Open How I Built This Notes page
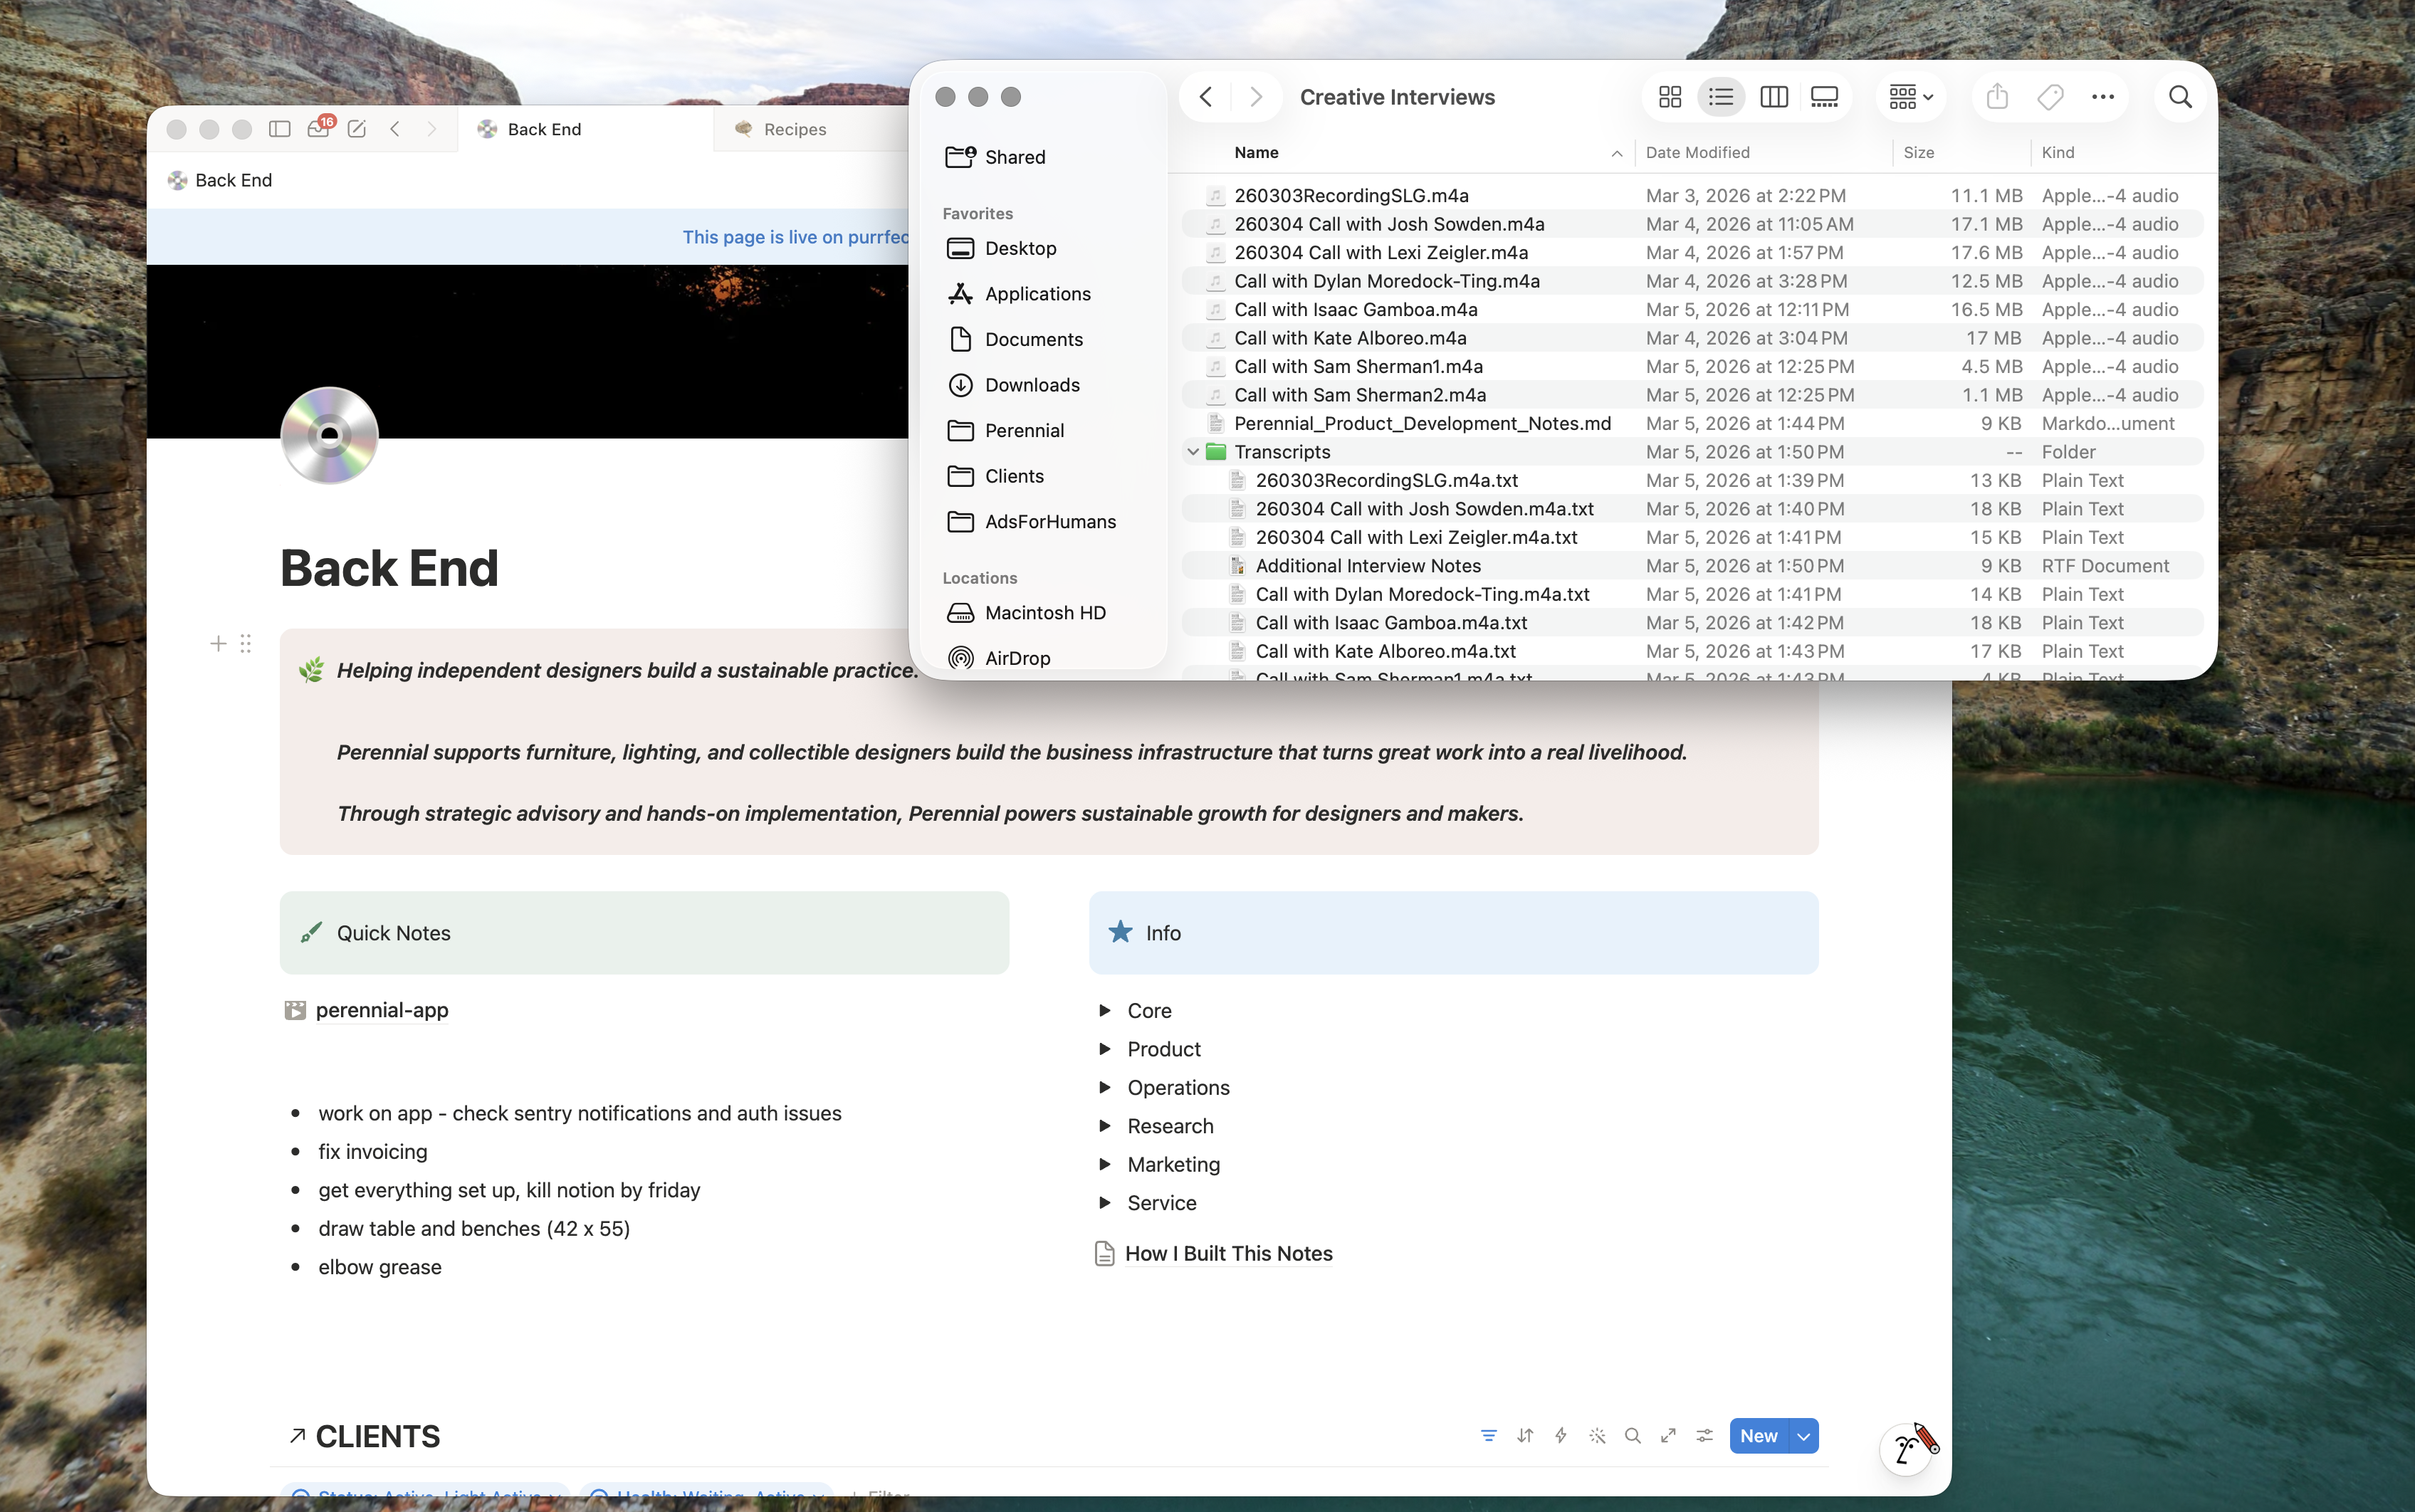The width and height of the screenshot is (2415, 1512). point(1228,1254)
